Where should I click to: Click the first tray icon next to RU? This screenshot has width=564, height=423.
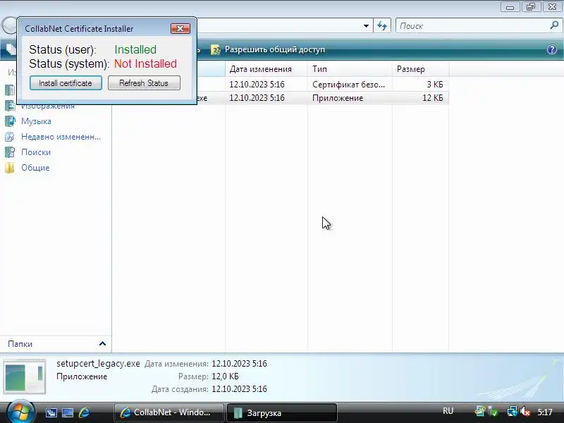click(480, 411)
